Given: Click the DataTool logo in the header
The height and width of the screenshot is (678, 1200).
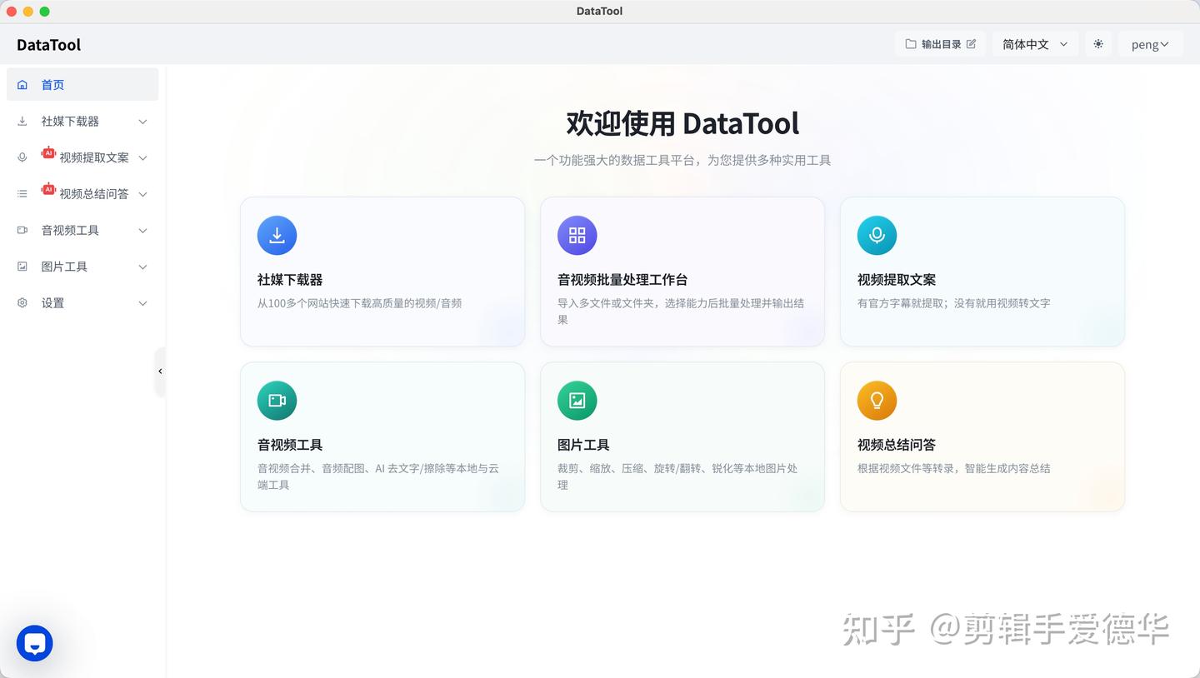Looking at the screenshot, I should click(x=49, y=45).
